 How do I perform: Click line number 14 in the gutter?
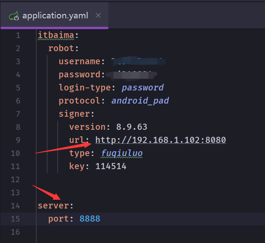click(16, 205)
